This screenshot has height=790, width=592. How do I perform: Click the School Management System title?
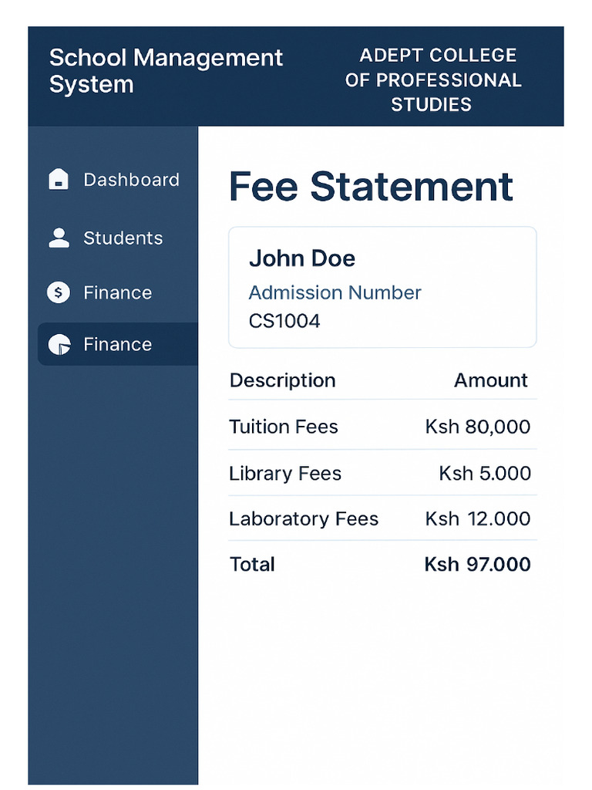(x=166, y=71)
